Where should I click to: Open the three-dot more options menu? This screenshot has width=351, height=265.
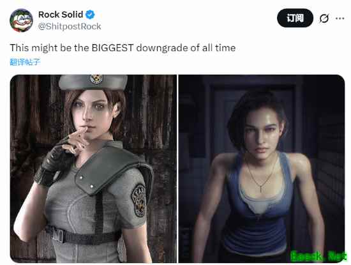(340, 19)
